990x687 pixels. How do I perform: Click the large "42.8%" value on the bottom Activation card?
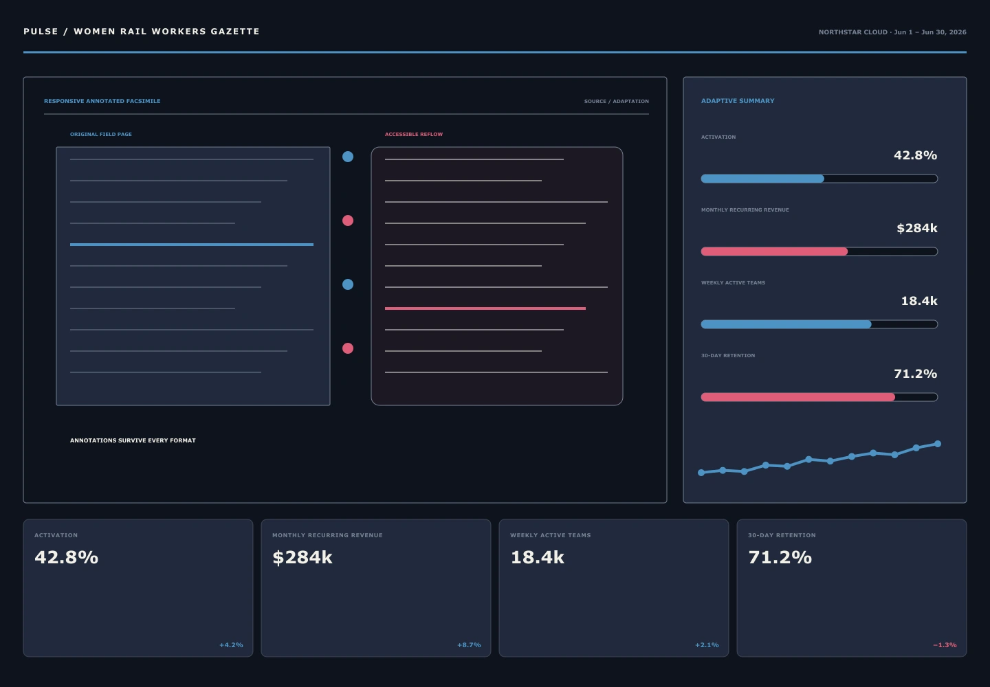click(67, 557)
